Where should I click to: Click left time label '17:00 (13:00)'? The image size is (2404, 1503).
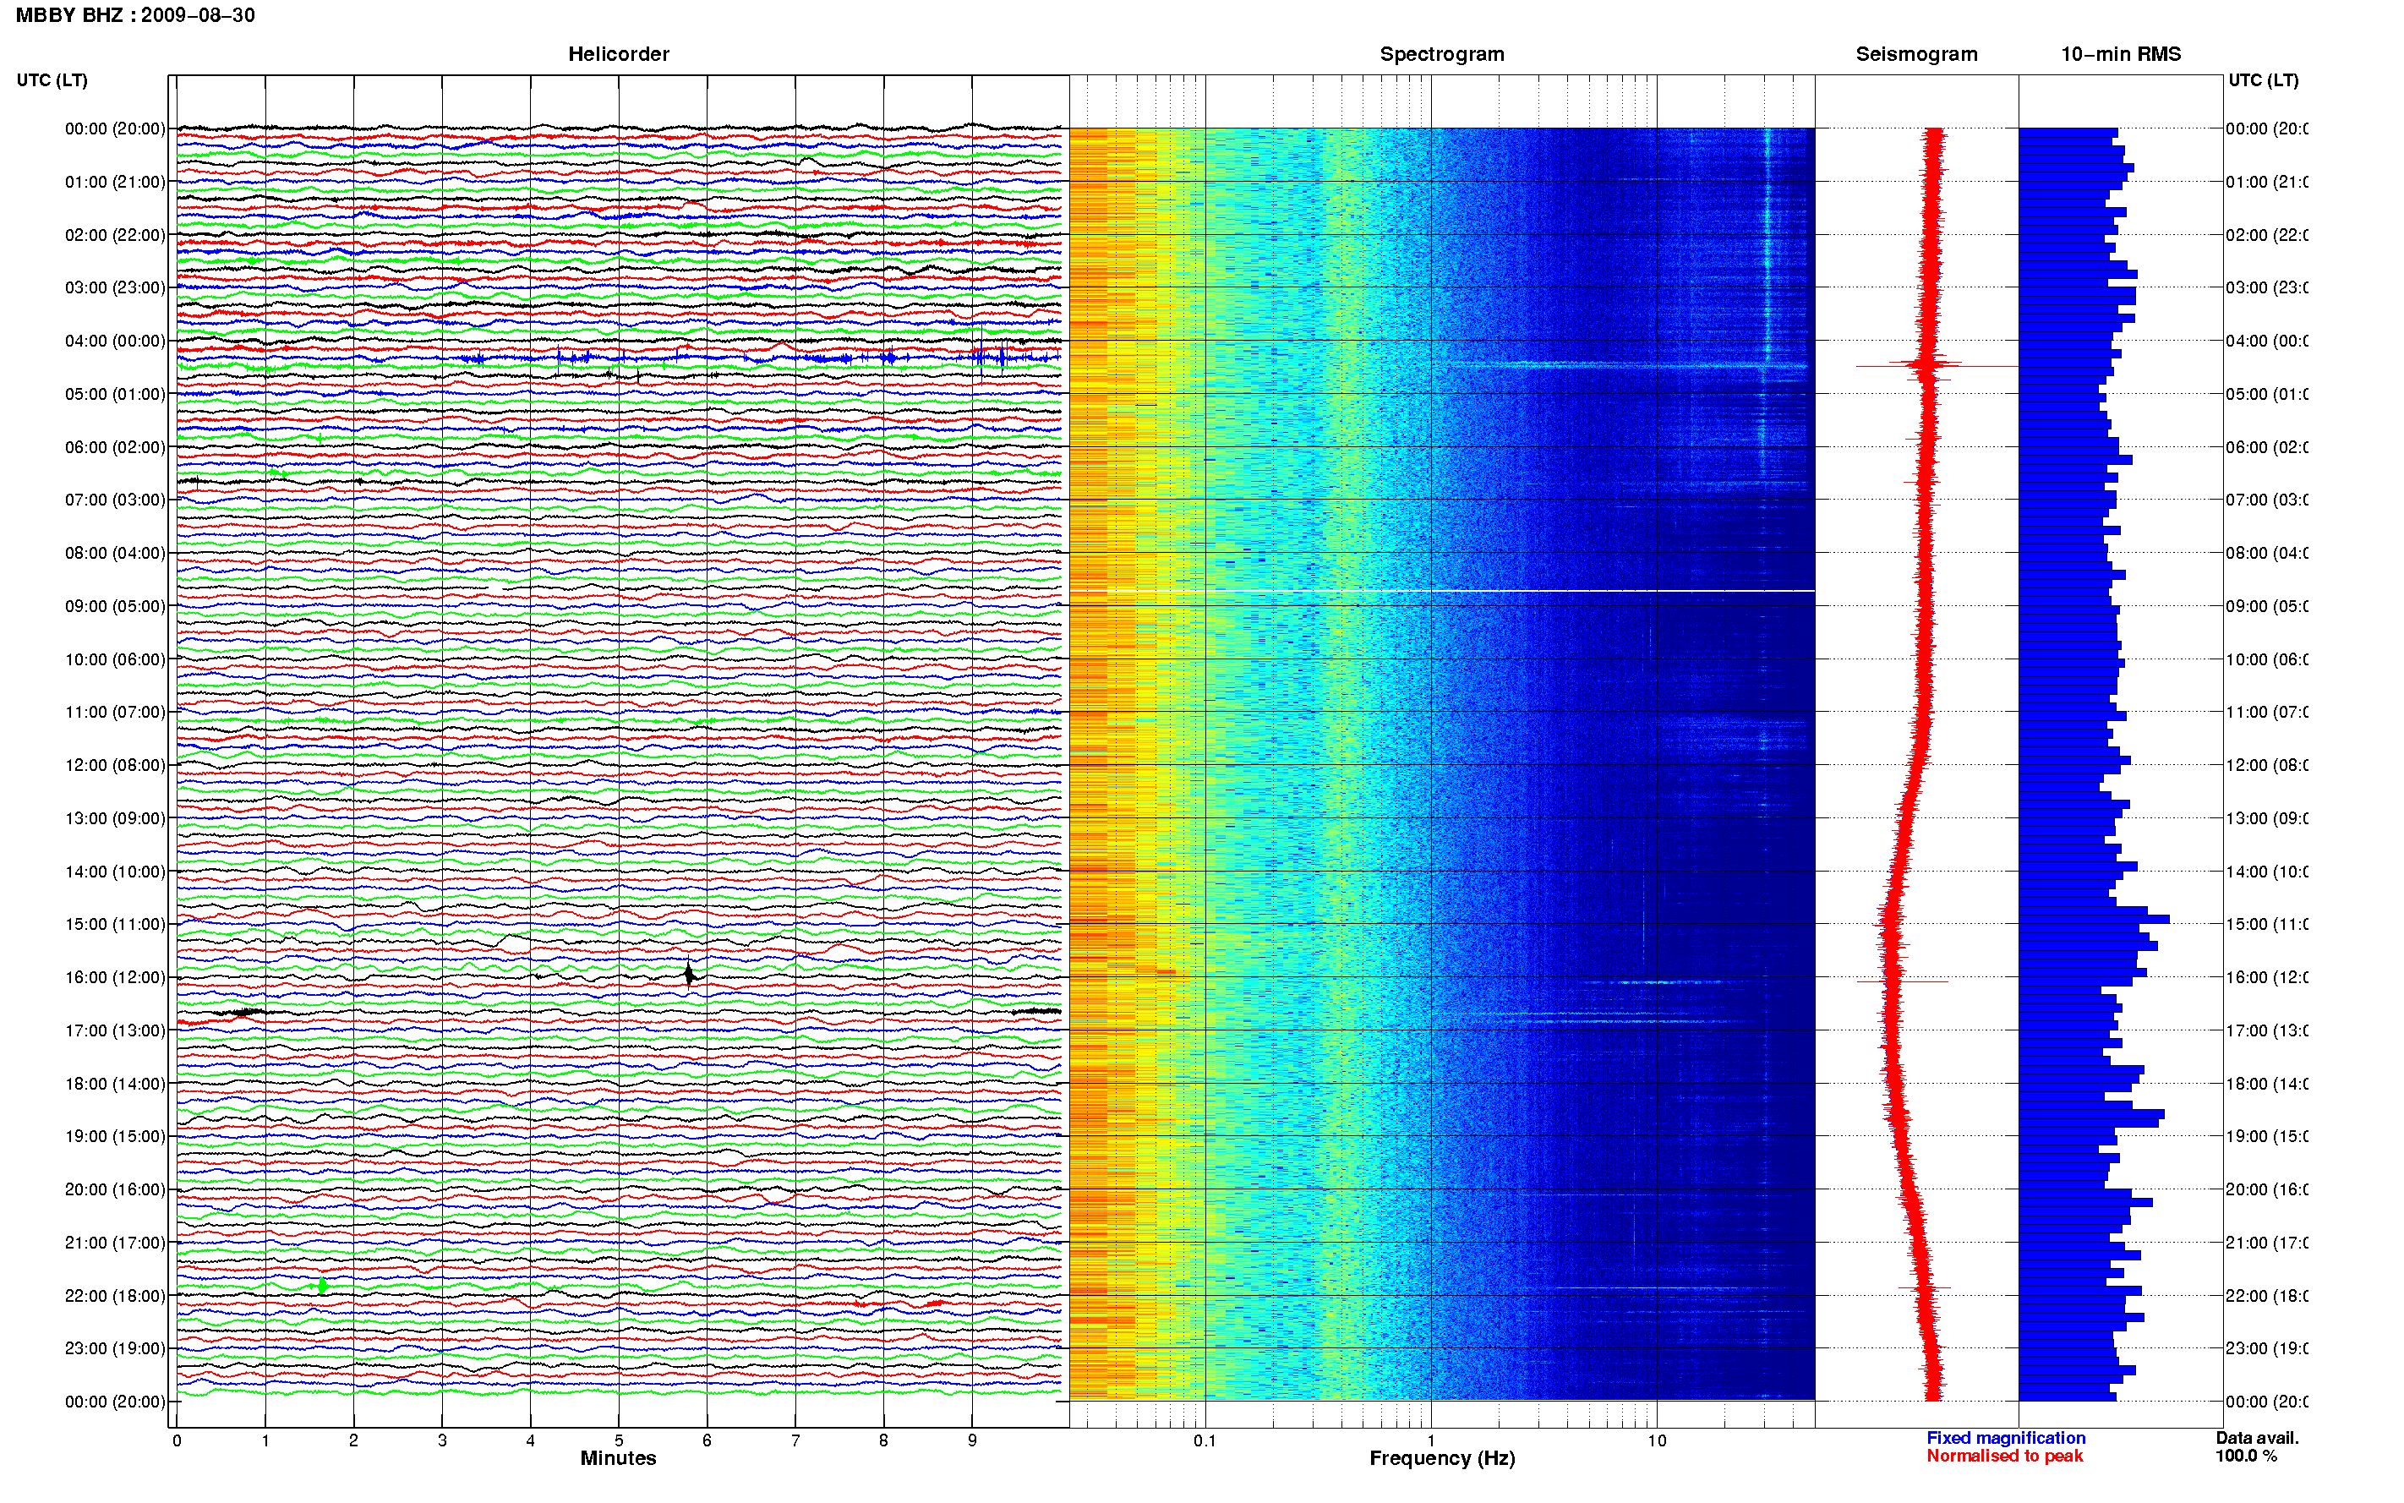click(x=114, y=1030)
